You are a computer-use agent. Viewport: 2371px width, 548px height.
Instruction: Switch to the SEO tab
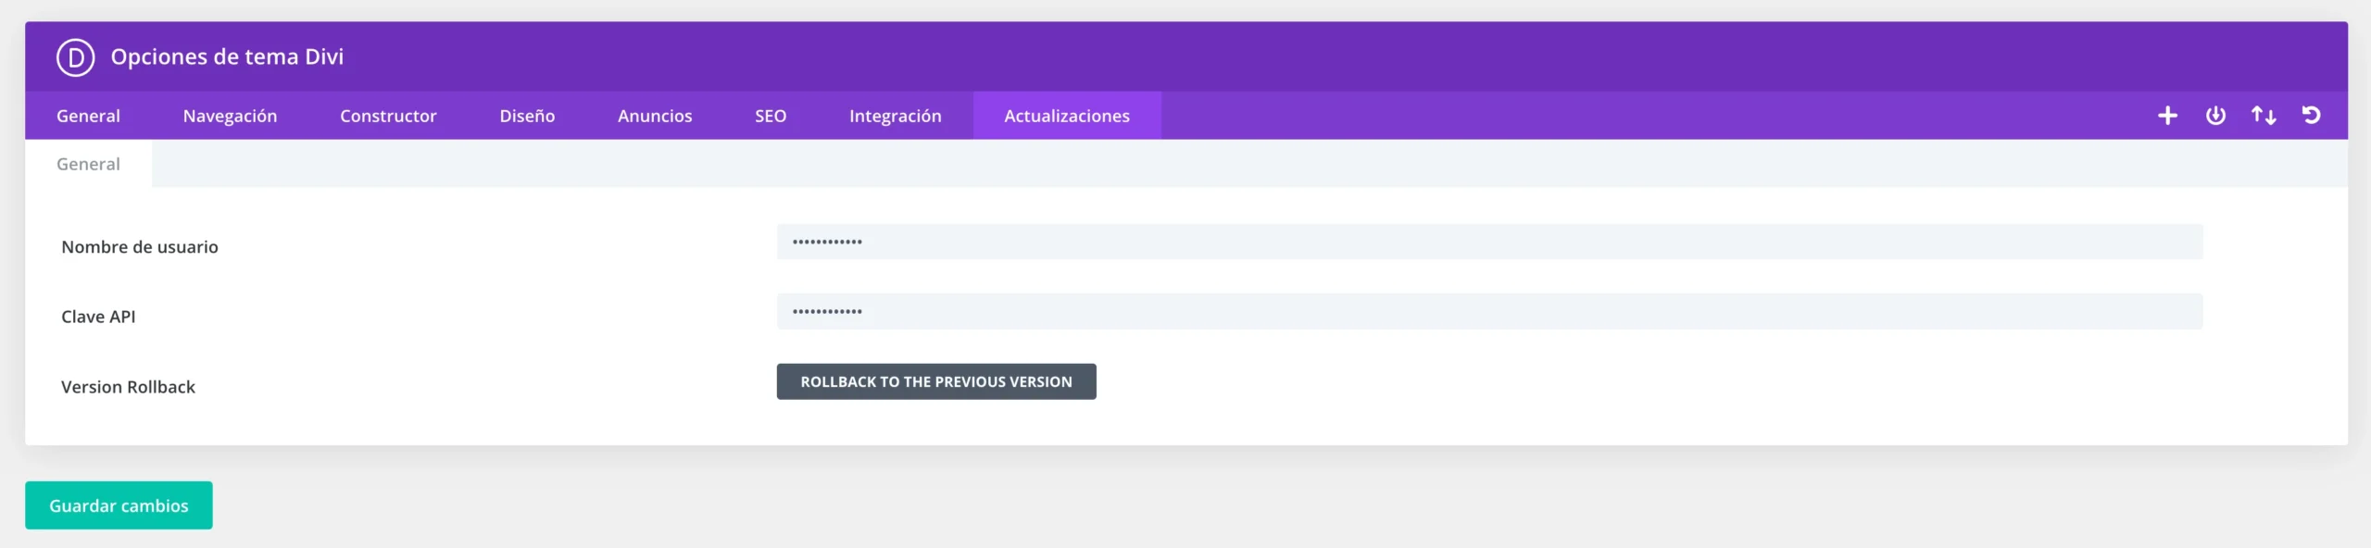(771, 116)
